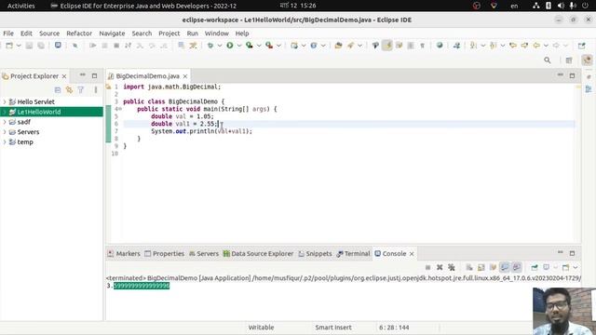596x335 pixels.
Task: Open the Run menu
Action: 193,33
